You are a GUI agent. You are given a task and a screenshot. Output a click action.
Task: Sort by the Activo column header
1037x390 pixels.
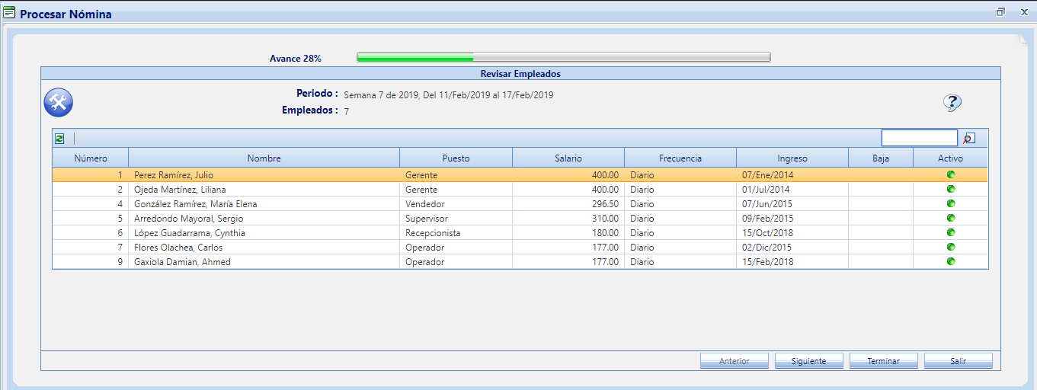point(950,158)
